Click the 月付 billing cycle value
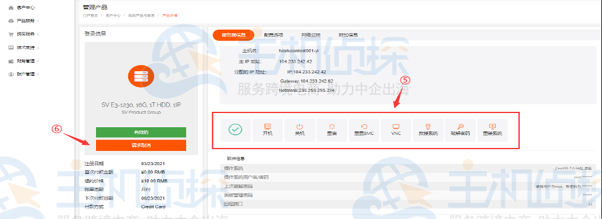 tap(145, 189)
